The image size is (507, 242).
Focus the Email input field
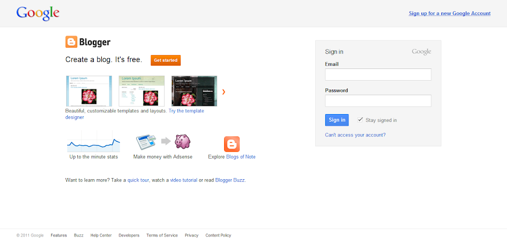(x=378, y=75)
